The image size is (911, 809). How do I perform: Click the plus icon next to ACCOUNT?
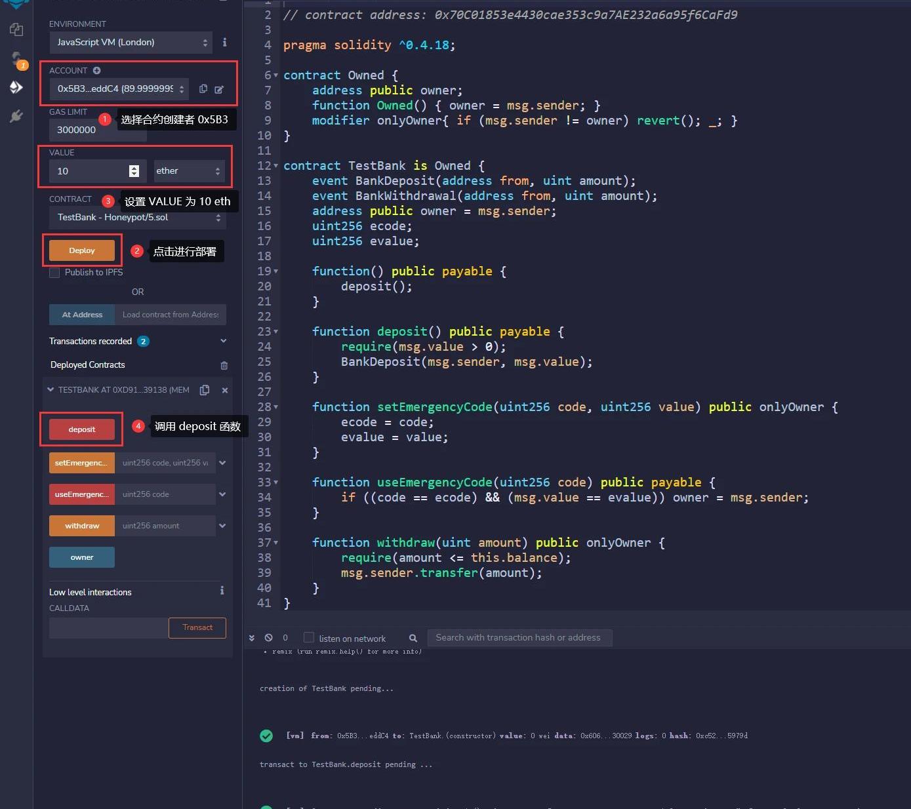[96, 70]
